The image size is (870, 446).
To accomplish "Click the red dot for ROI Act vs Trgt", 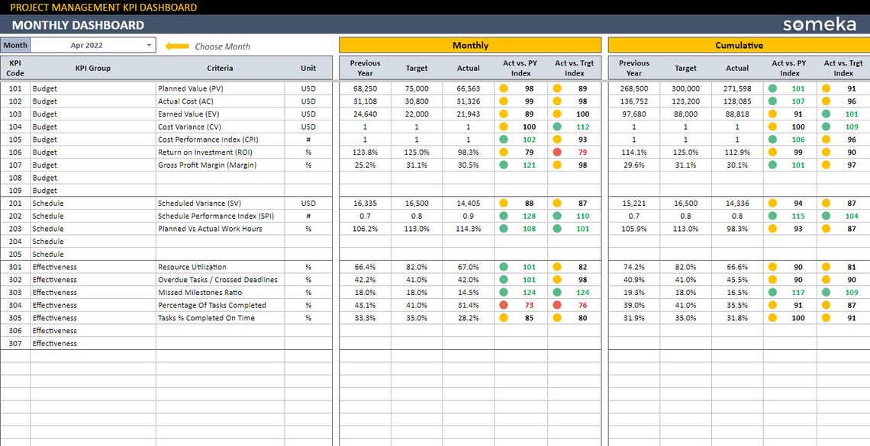I will click(558, 152).
